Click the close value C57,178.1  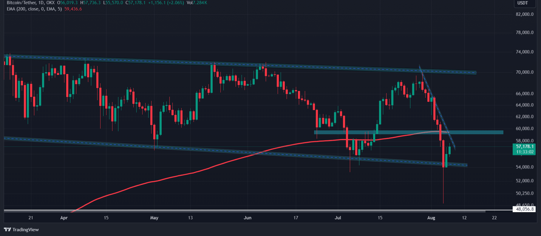(x=136, y=3)
